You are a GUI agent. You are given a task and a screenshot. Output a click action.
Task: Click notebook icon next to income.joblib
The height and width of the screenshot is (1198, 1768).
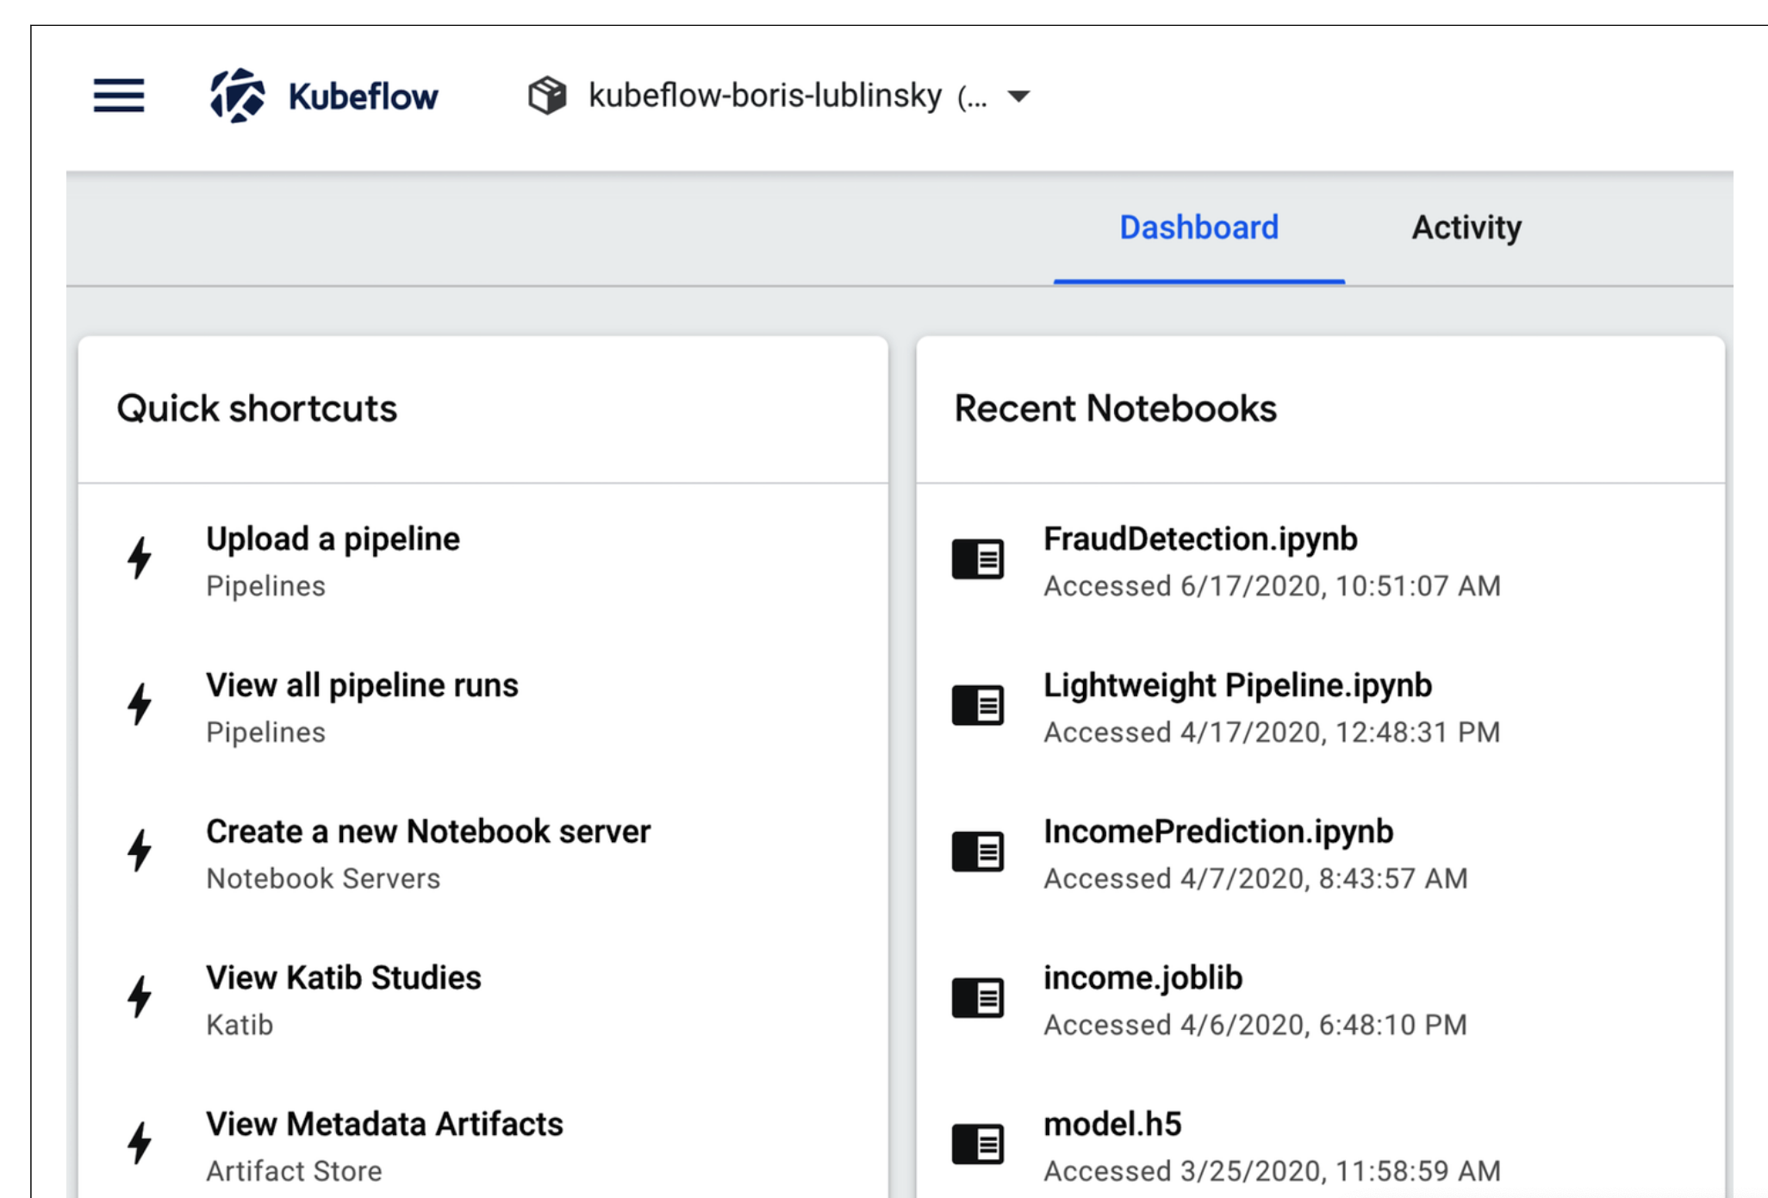(x=978, y=998)
